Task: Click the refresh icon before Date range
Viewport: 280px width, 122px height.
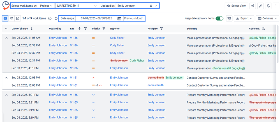Action: point(56,18)
